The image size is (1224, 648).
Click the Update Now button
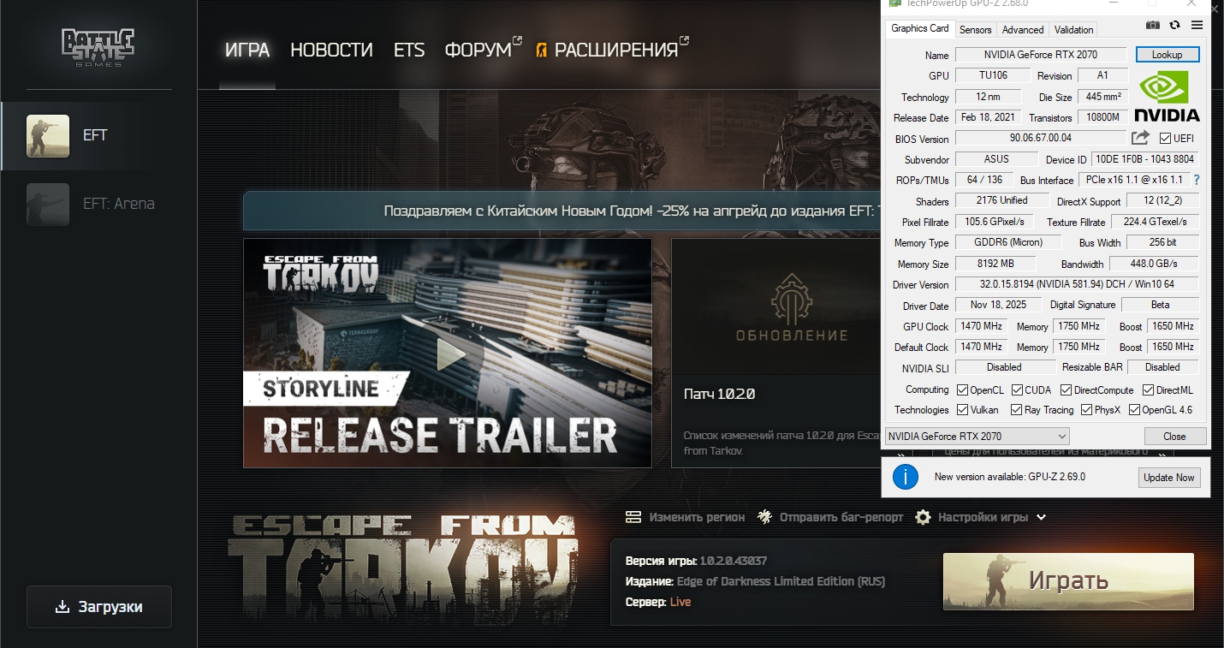coord(1169,478)
